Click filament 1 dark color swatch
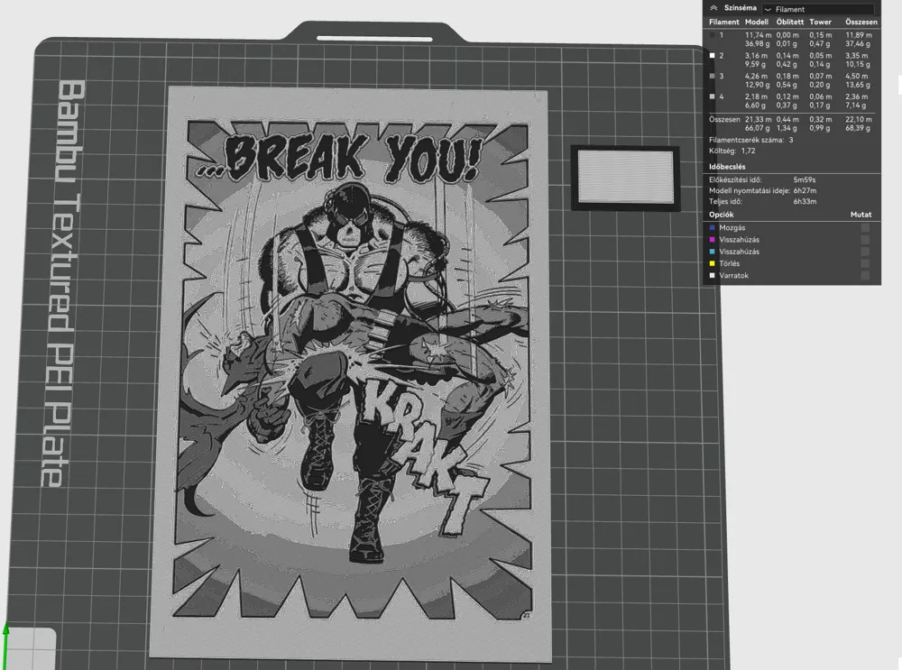The height and width of the screenshot is (670, 902). [x=713, y=35]
